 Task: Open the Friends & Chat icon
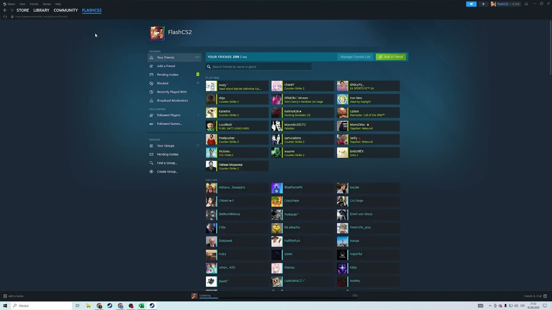point(545,296)
